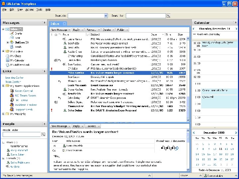This screenshot has width=239, height=179.
Task: Open the Learning Center link
Action: tap(14, 78)
